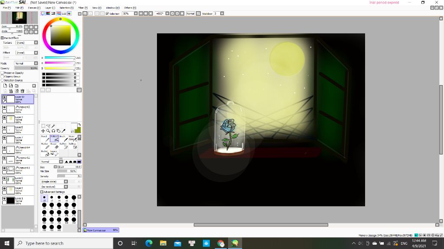Image resolution: width=444 pixels, height=249 pixels.
Task: Open the Edit menu
Action: tap(19, 8)
